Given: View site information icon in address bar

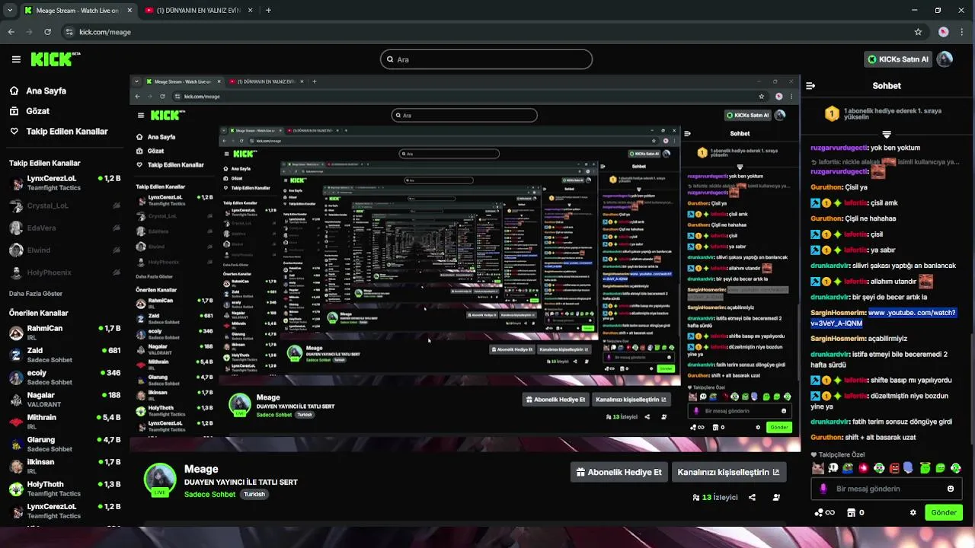Looking at the screenshot, I should pos(69,32).
